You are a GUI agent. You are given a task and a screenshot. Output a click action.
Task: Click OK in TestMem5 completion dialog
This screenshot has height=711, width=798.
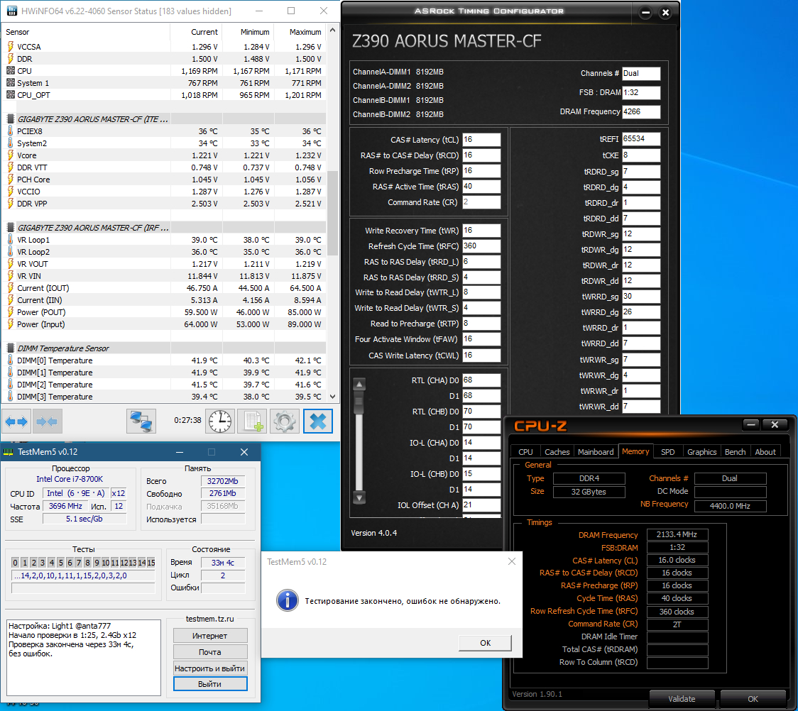(x=485, y=643)
